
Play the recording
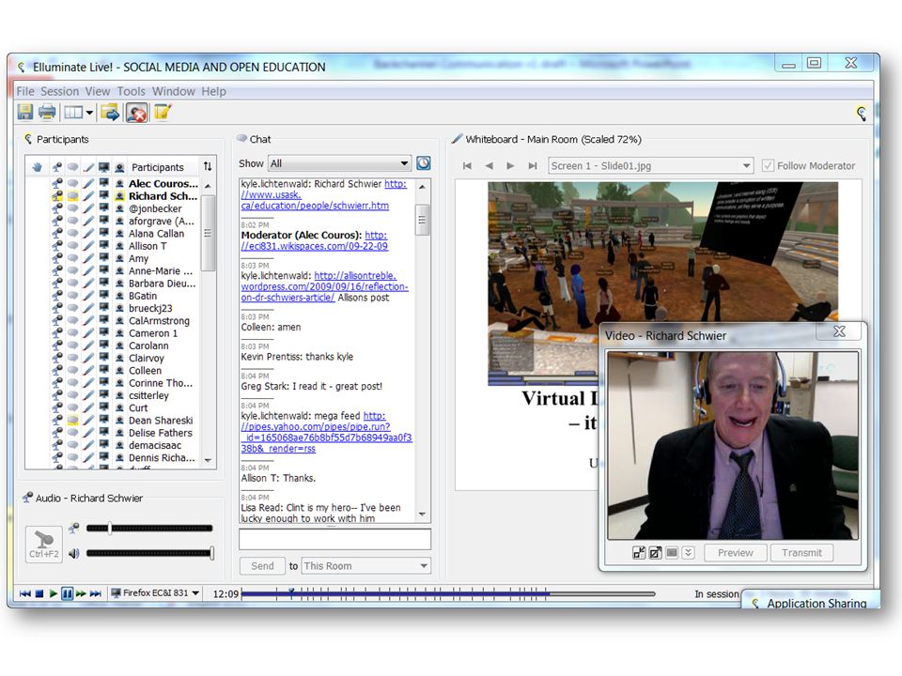pyautogui.click(x=53, y=593)
